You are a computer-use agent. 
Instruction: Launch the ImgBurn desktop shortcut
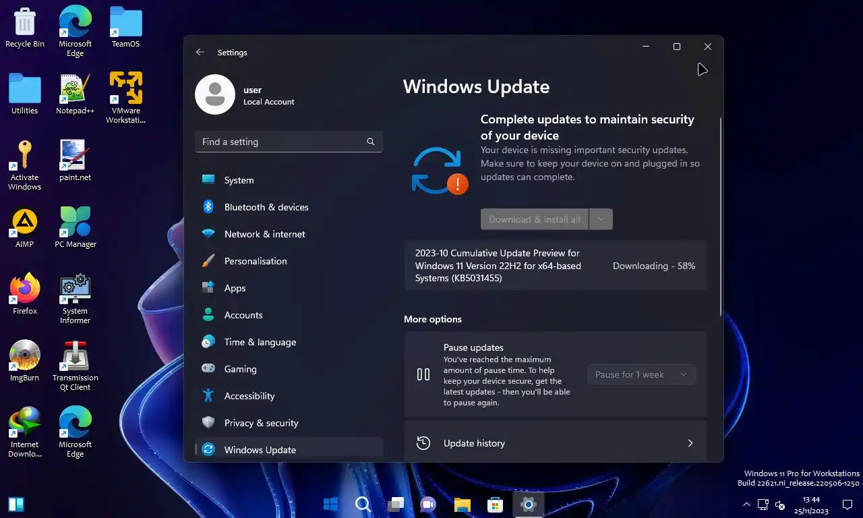[25, 360]
